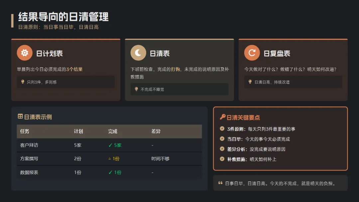Click the check circle next to 当日毕
Viewport: 359px width, 202px height.
(x=222, y=139)
